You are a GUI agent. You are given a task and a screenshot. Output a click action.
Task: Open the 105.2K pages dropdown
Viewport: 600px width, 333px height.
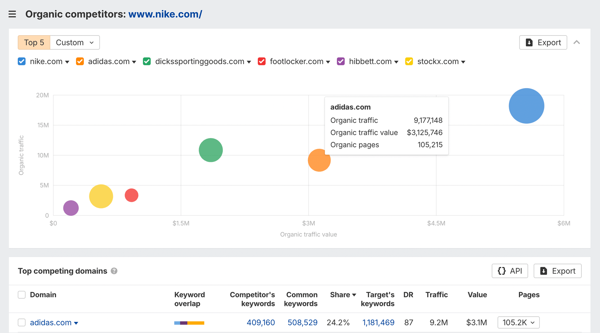point(519,322)
